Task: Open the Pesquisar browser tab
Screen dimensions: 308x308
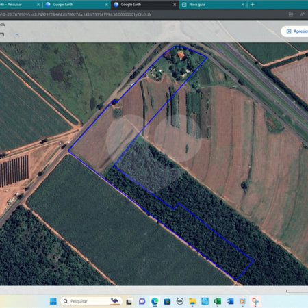Action: [20, 5]
